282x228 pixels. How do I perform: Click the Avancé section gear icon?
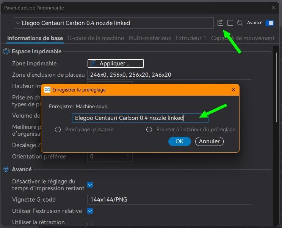point(6,169)
